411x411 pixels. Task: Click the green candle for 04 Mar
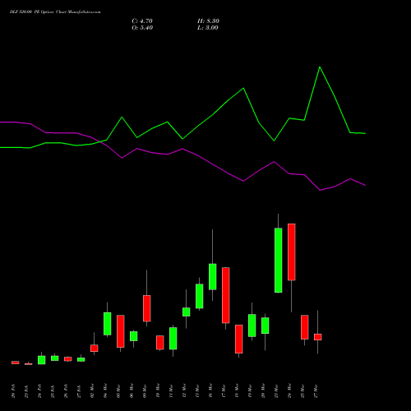(108, 324)
